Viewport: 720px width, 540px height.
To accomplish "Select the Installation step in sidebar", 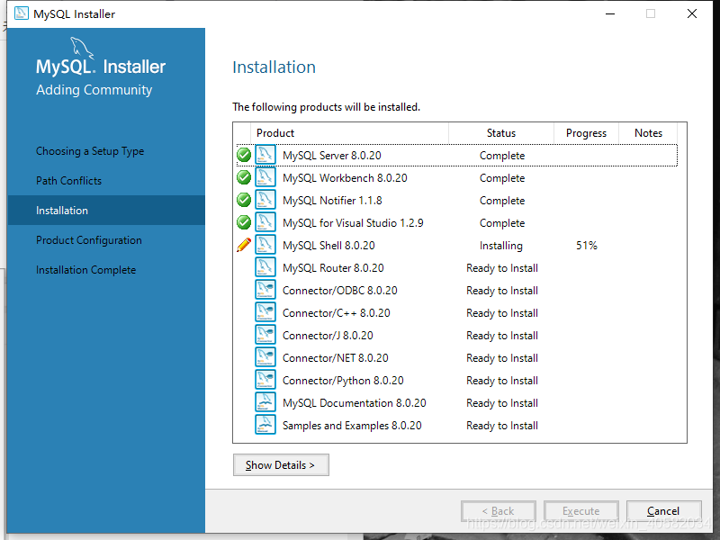I will click(106, 211).
